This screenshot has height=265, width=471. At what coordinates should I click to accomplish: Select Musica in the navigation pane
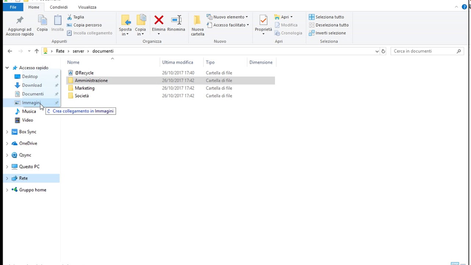pos(29,112)
